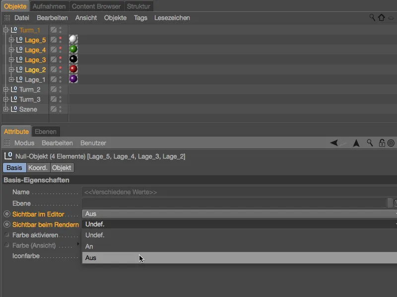
Task: Click the purple material tag on Lage_1
Action: point(73,79)
